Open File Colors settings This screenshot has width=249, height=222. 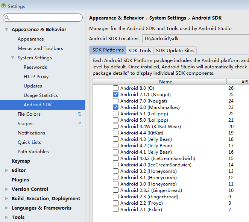coord(29,114)
